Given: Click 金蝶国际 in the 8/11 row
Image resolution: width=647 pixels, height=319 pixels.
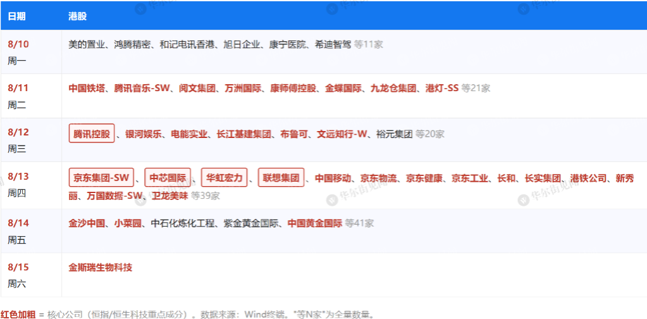Looking at the screenshot, I should tap(343, 89).
